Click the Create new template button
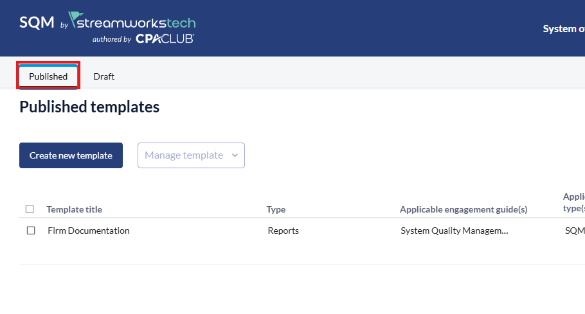 71,155
